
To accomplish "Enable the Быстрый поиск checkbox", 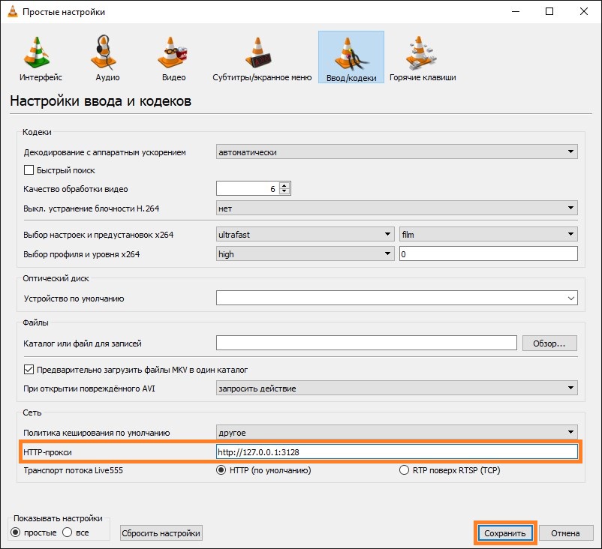I will [x=30, y=170].
